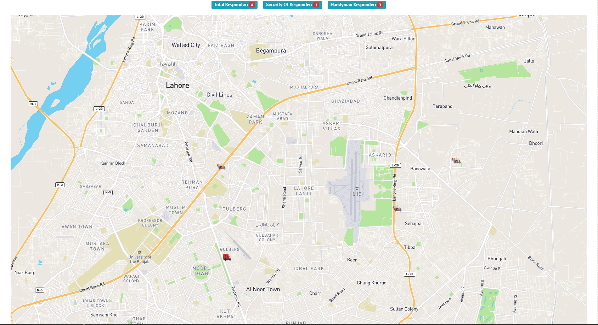Click the Al Noor Town label

point(263,289)
